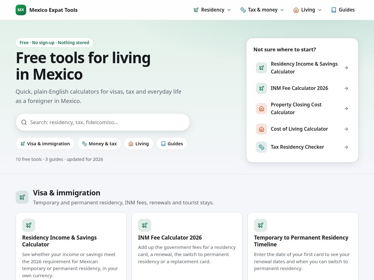Open the Mexico Expat Tools home link
The width and height of the screenshot is (374, 280).
pyautogui.click(x=47, y=10)
